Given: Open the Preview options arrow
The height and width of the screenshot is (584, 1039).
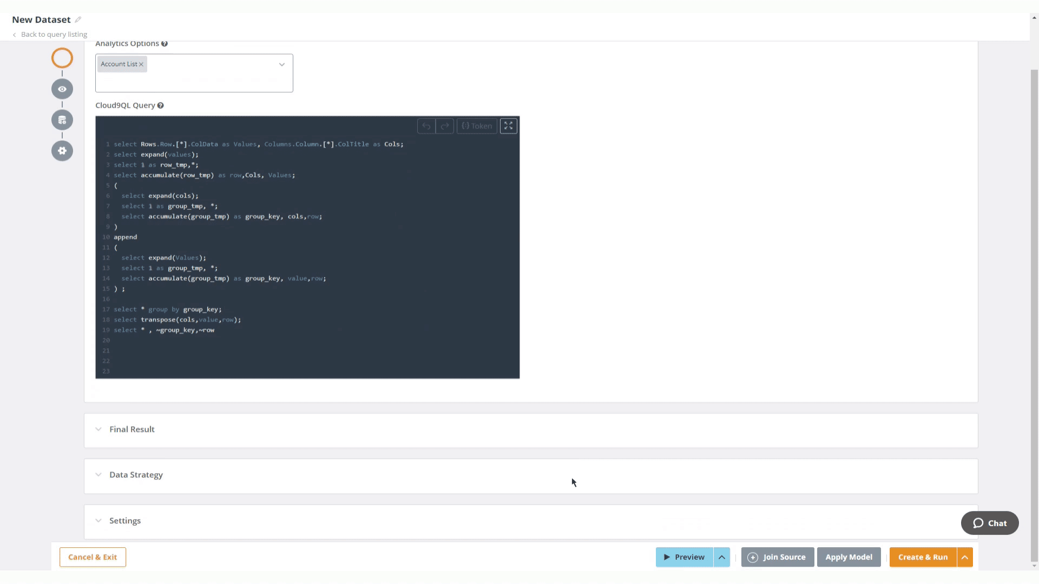Looking at the screenshot, I should coord(722,557).
